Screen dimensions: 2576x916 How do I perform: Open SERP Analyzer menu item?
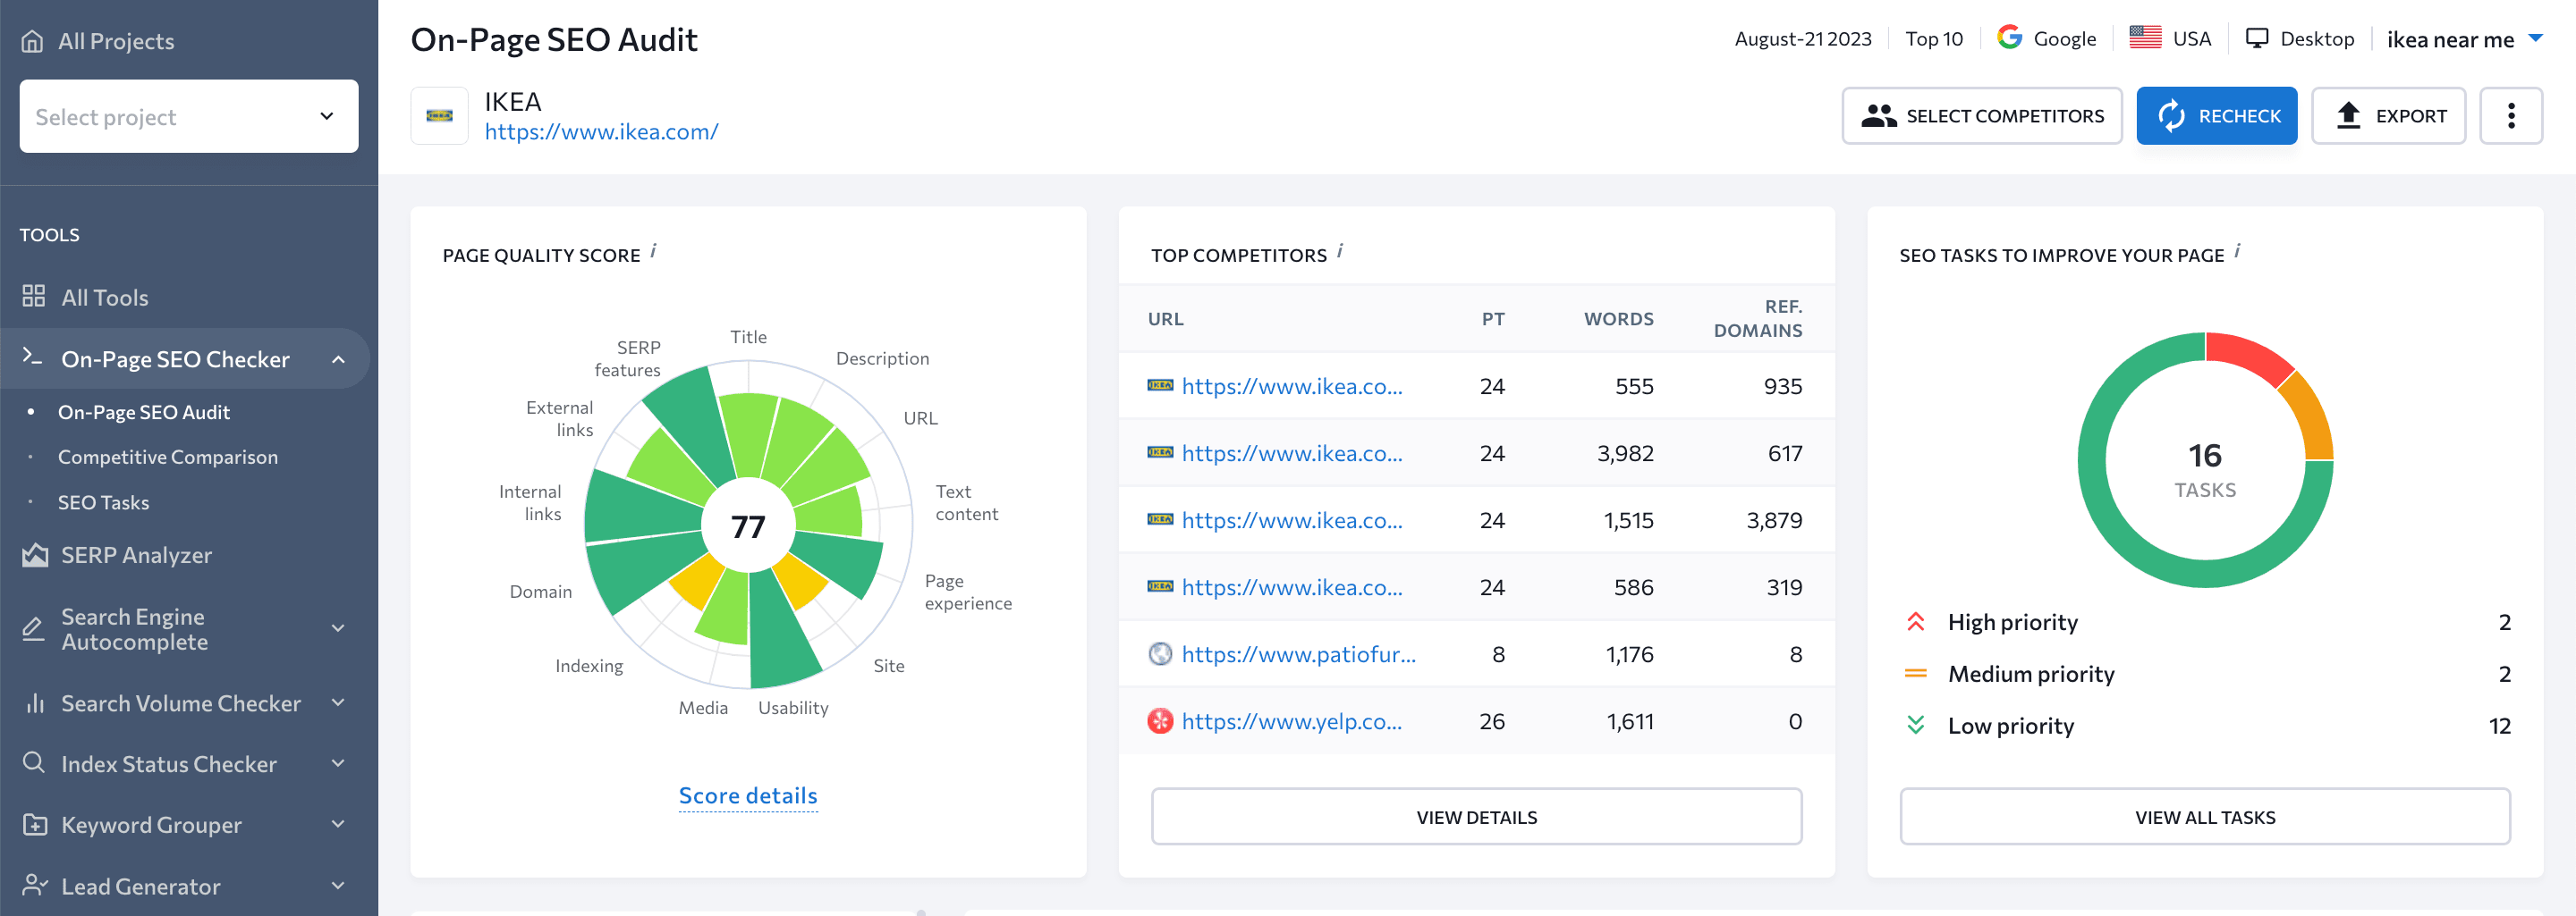[x=137, y=555]
